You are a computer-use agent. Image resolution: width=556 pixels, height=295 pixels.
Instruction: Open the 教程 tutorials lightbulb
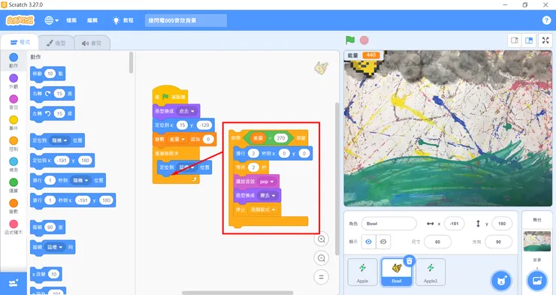click(122, 20)
